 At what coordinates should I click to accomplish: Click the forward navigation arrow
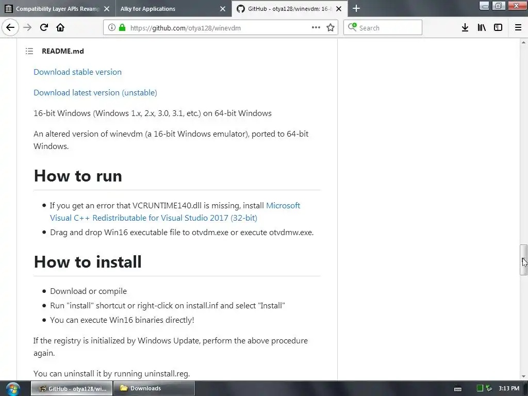pyautogui.click(x=27, y=28)
